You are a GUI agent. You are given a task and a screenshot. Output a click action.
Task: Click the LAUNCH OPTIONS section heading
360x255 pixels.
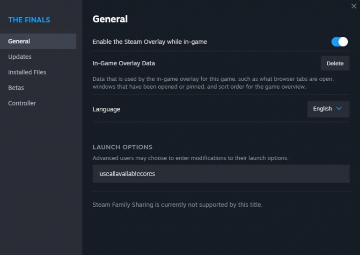click(122, 147)
